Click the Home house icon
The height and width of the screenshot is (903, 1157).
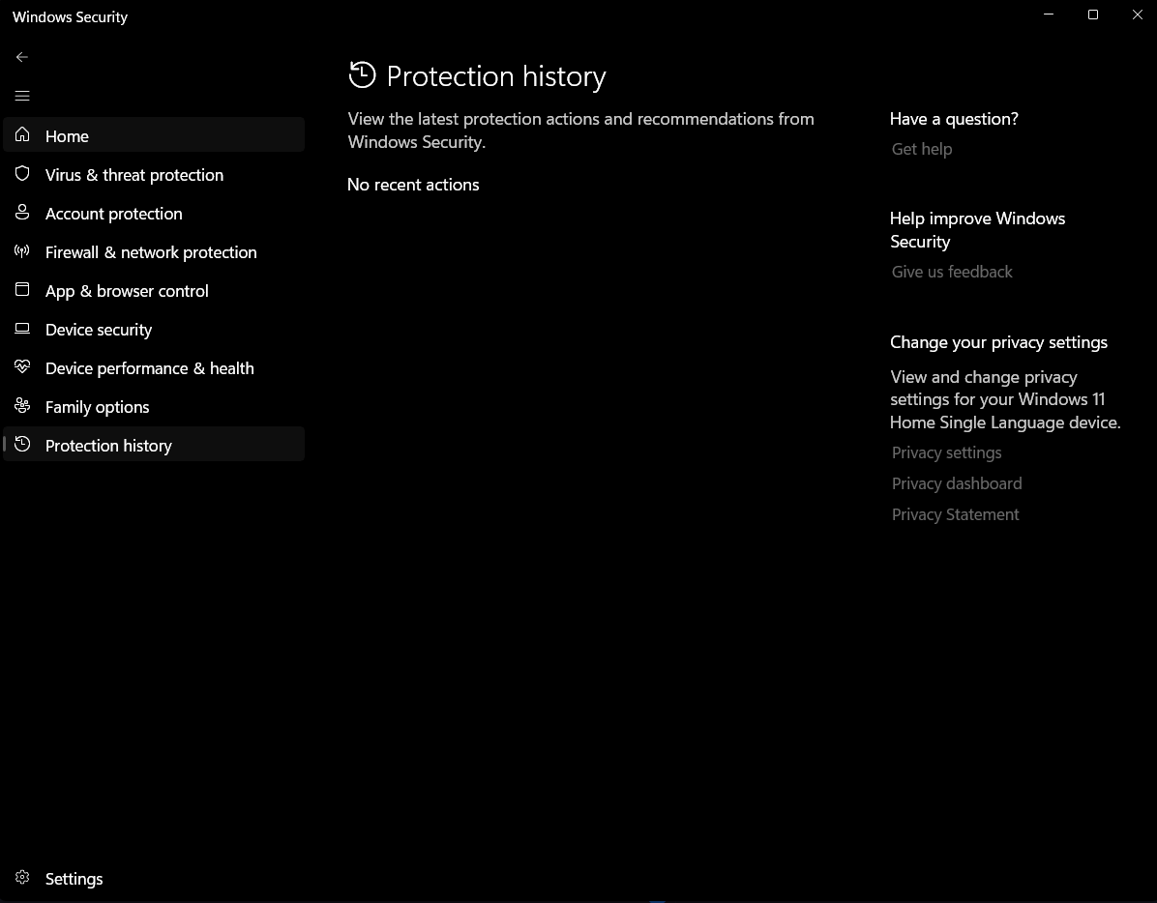click(22, 134)
